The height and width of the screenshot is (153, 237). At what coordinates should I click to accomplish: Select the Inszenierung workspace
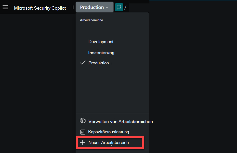tap(101, 52)
